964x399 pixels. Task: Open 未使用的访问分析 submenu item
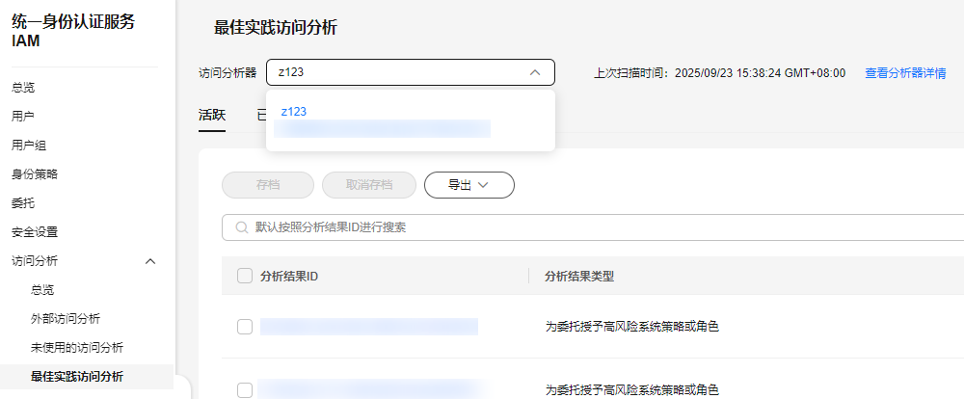coord(77,347)
